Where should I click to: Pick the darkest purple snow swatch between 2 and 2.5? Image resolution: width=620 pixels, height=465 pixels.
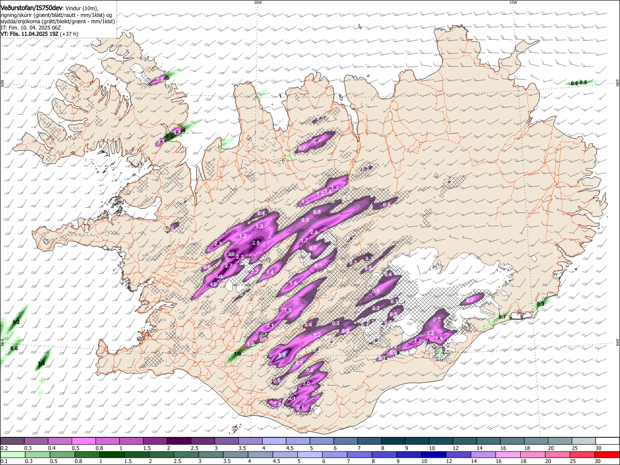click(179, 441)
